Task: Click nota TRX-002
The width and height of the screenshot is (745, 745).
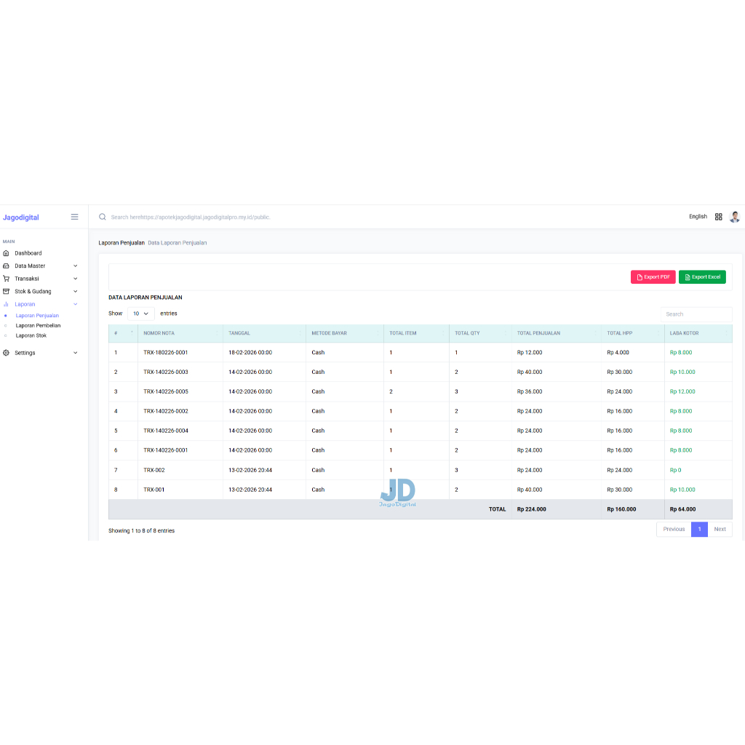Action: point(154,470)
